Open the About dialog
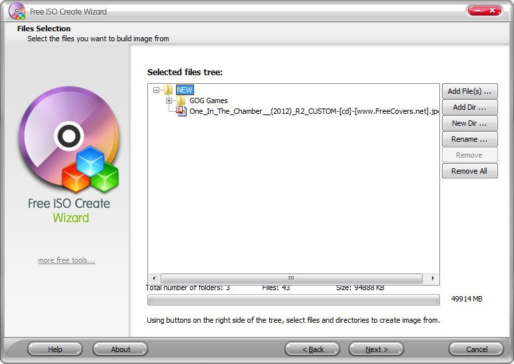Viewport: 514px width, 364px height. point(120,349)
